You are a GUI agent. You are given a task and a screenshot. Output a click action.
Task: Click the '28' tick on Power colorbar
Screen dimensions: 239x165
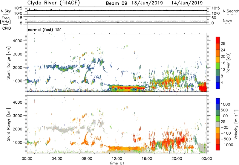point(223,43)
